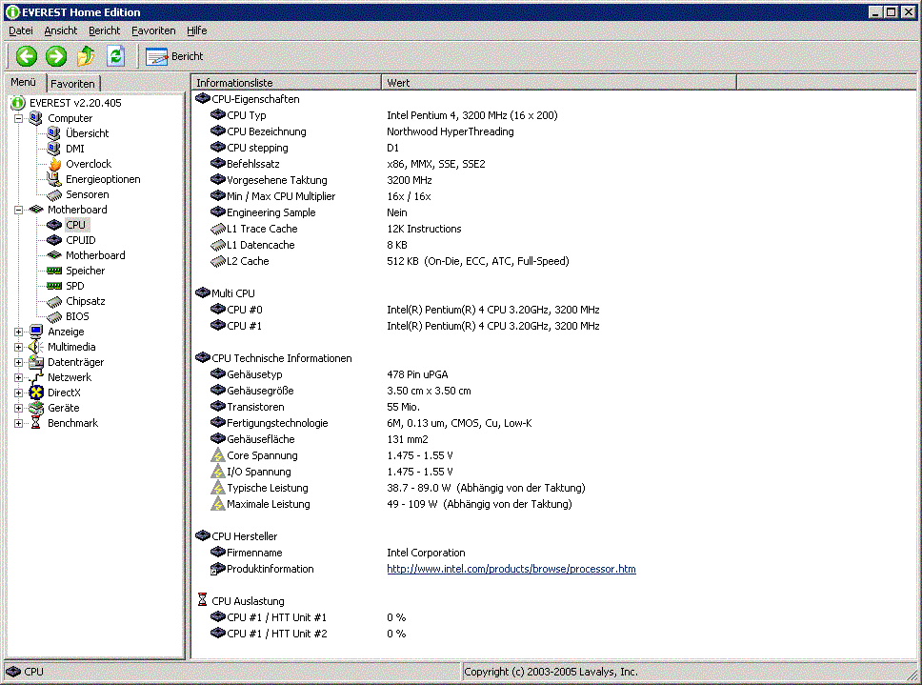Select the Speicher memory icon
This screenshot has width=922, height=685.
(x=54, y=271)
